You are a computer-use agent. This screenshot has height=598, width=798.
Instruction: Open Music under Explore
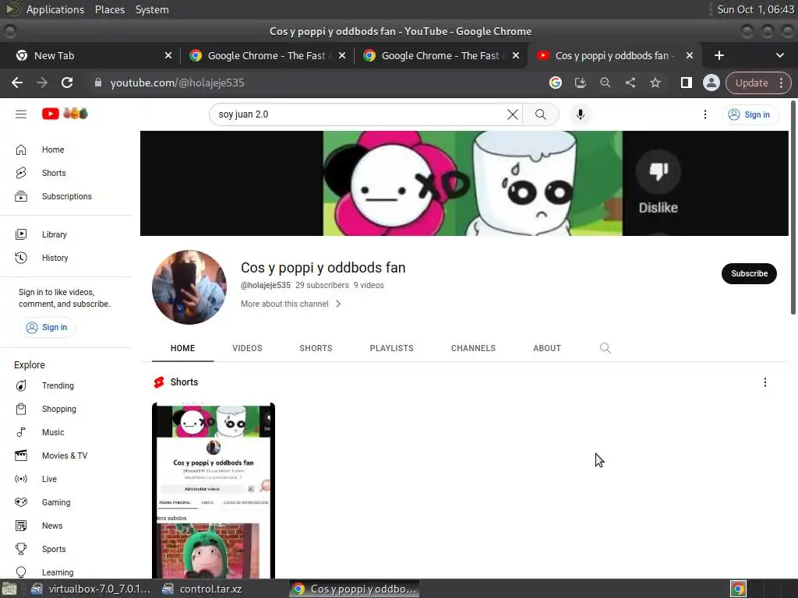pos(65,432)
